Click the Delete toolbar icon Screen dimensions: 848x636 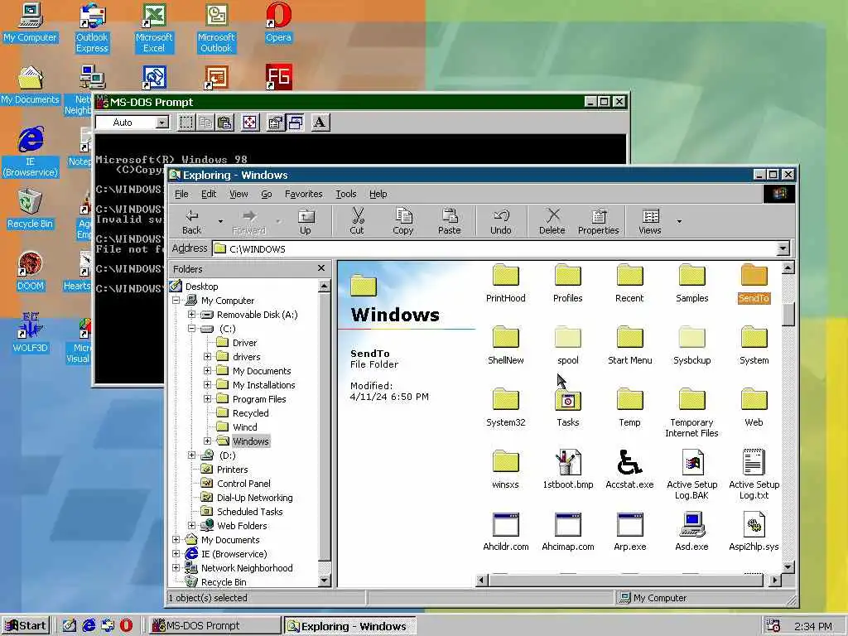tap(552, 222)
